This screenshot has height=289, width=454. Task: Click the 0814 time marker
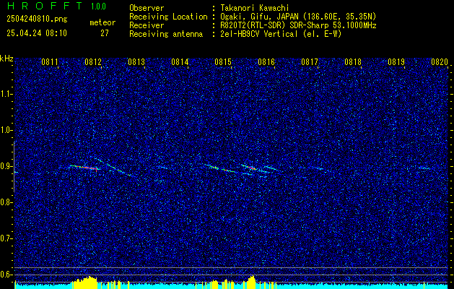tap(180, 62)
